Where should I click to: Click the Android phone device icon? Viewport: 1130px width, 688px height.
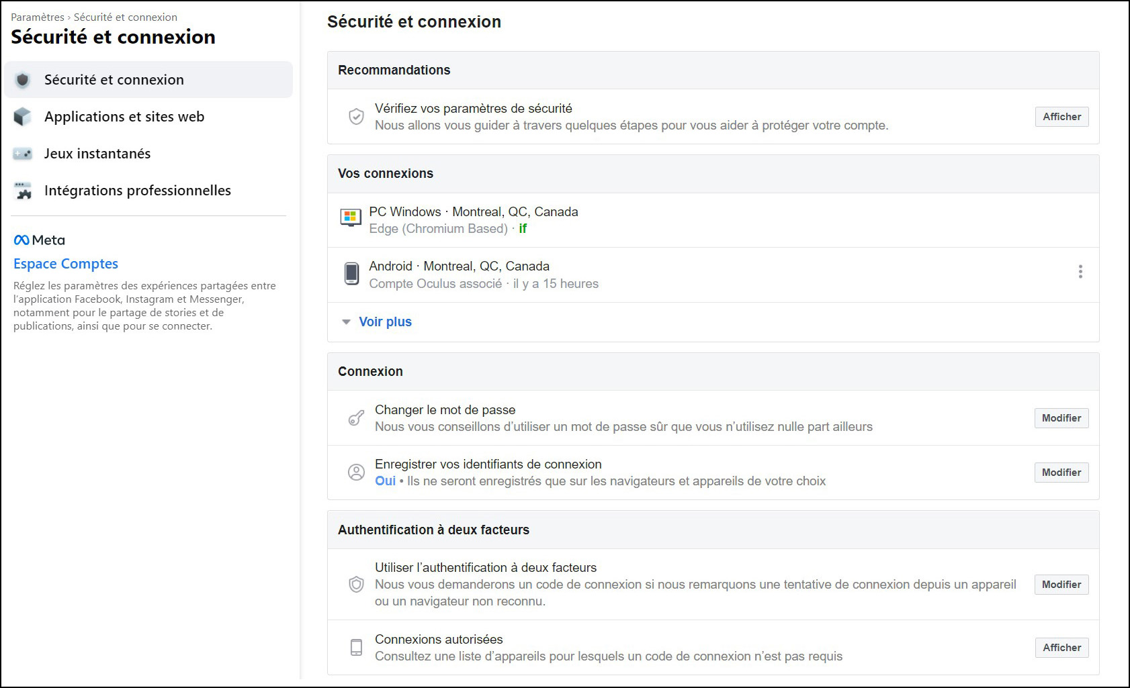coord(351,274)
